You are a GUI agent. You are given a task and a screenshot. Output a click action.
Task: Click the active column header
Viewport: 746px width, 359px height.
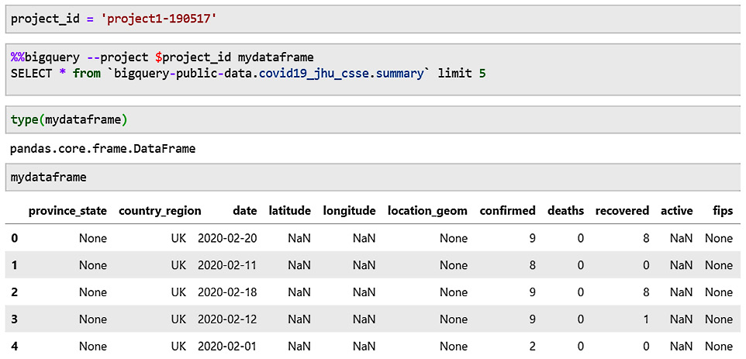(677, 211)
